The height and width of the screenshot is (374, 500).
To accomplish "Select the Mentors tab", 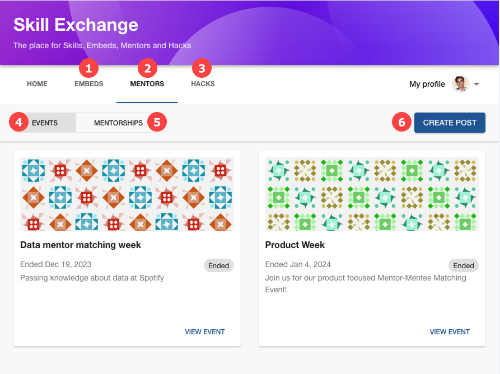I will 147,84.
